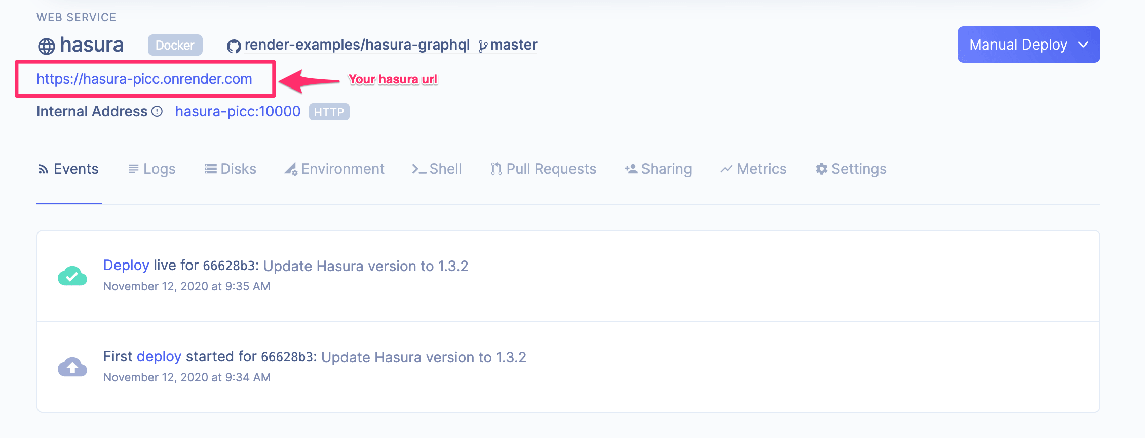Click the green deploy live cloud icon
The image size is (1145, 438).
coord(72,276)
